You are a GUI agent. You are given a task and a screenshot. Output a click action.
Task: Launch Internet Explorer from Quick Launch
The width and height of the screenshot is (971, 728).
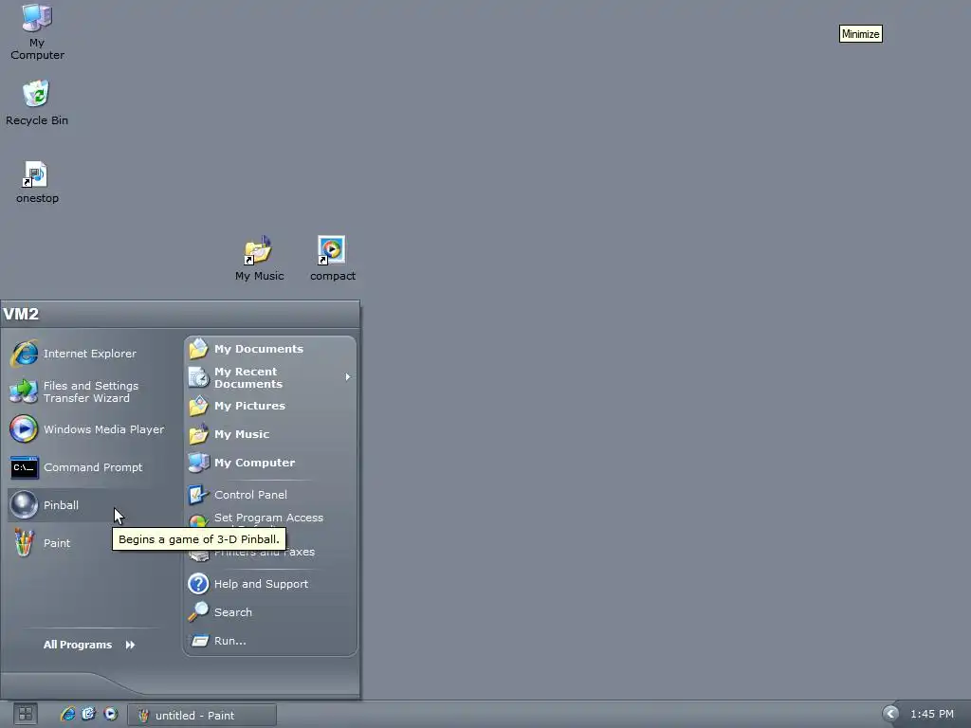click(x=67, y=715)
